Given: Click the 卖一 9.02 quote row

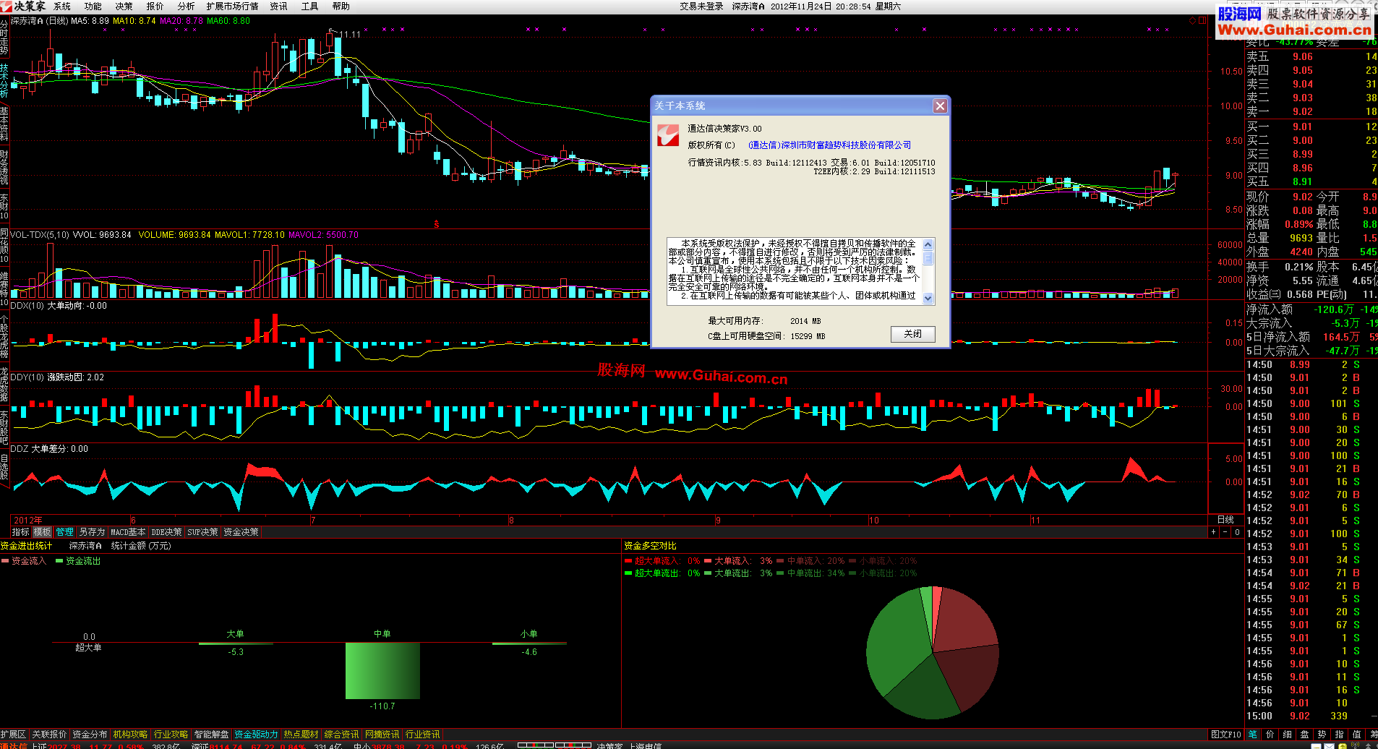Looking at the screenshot, I should pyautogui.click(x=1311, y=112).
